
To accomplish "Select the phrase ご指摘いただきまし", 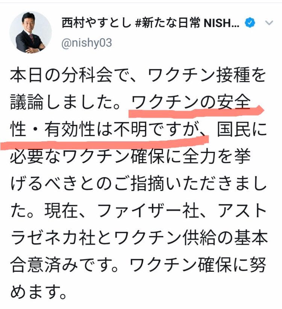I will (x=190, y=184).
